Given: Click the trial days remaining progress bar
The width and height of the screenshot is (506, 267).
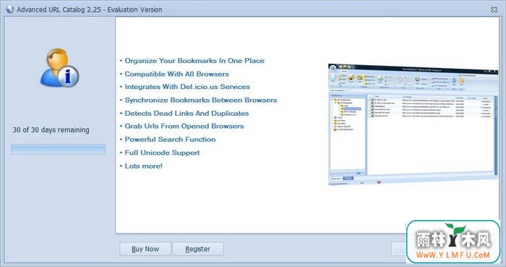Looking at the screenshot, I should 58,149.
